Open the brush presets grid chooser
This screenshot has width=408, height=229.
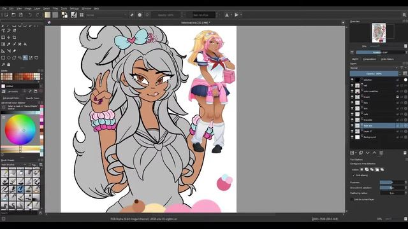(x=82, y=15)
